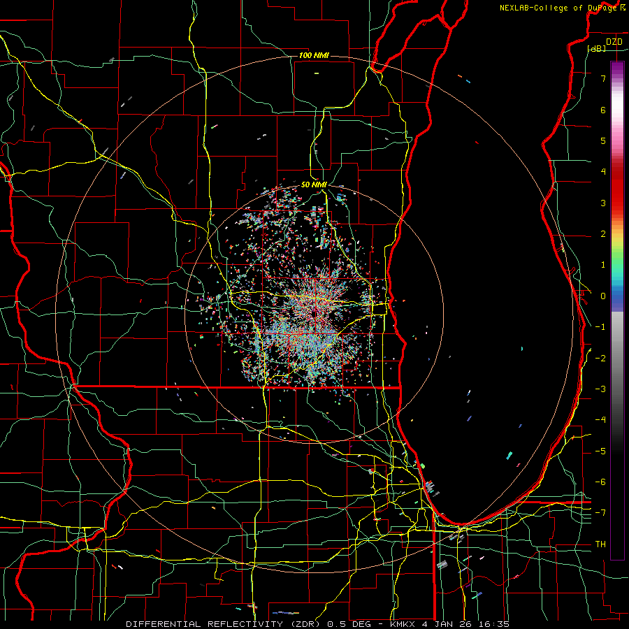Click the '-4' dB label on the color bar

click(x=600, y=419)
